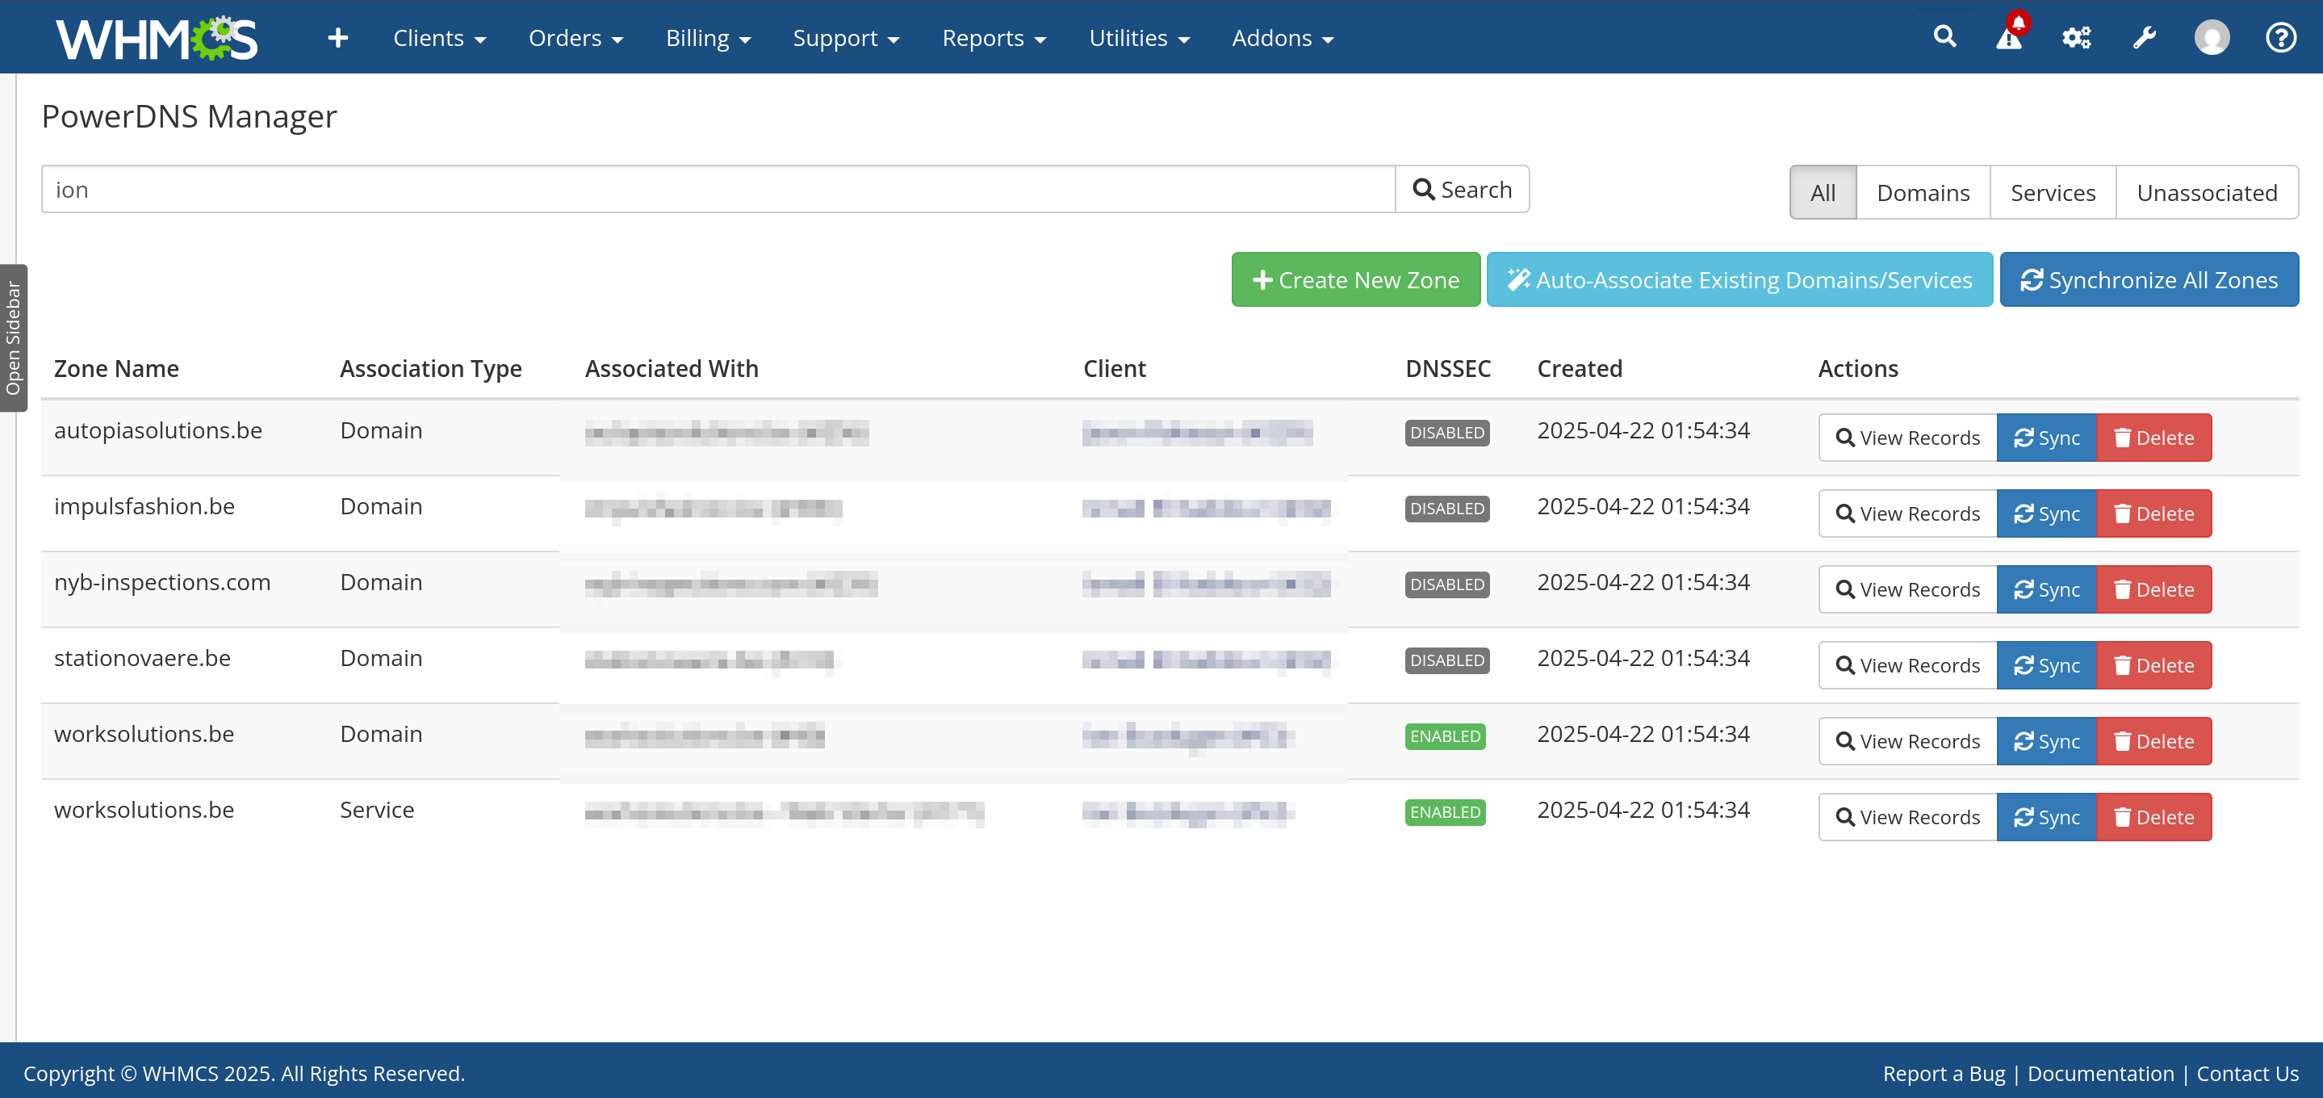The width and height of the screenshot is (2323, 1098).
Task: Click Synchronize All Zones button
Action: coord(2149,279)
